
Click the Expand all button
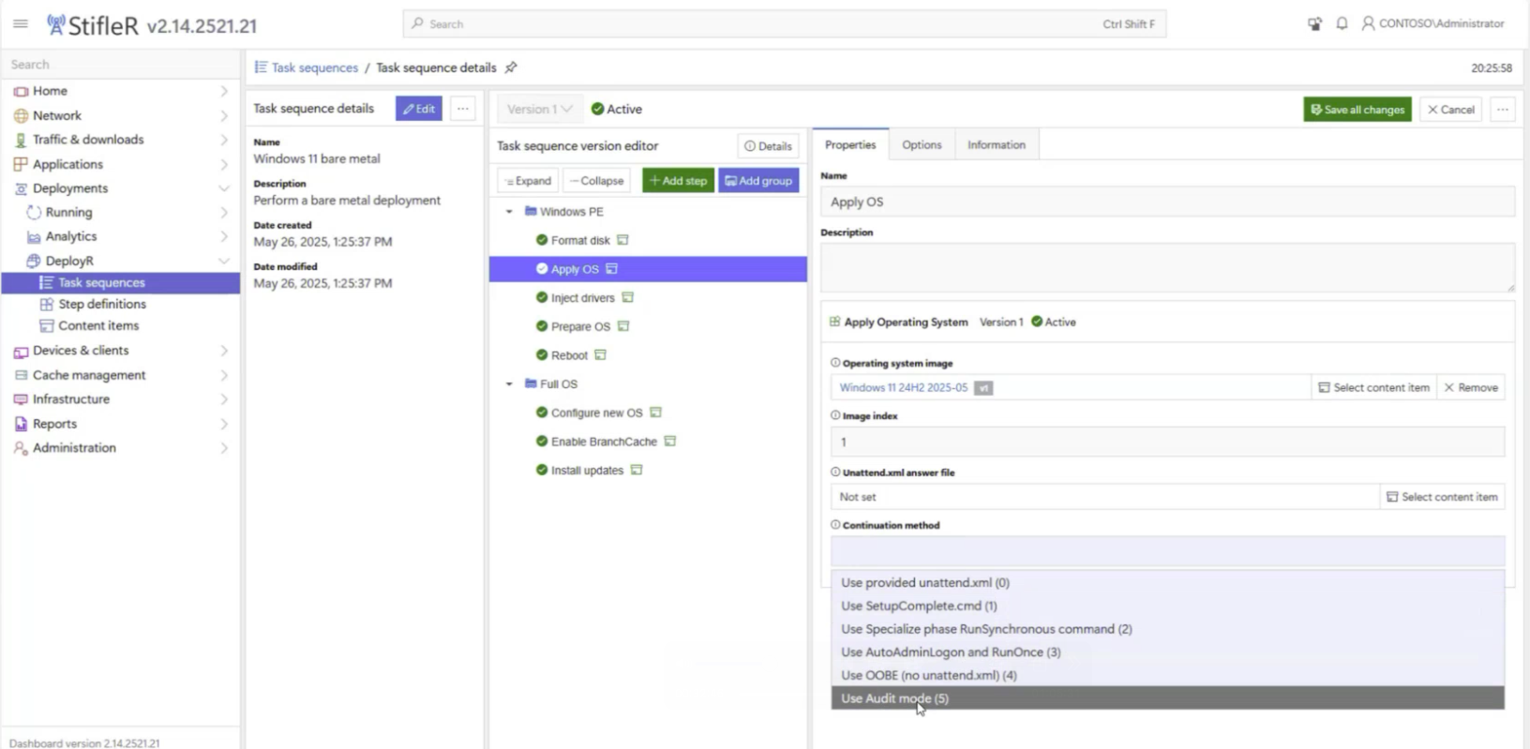point(528,181)
